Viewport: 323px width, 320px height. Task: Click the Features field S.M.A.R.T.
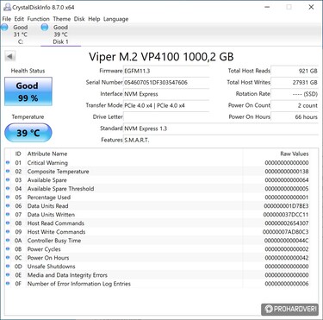pos(221,140)
